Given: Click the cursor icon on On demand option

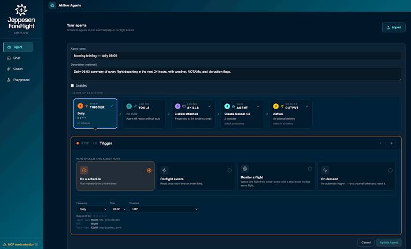Looking at the screenshot, I should pos(325,170).
